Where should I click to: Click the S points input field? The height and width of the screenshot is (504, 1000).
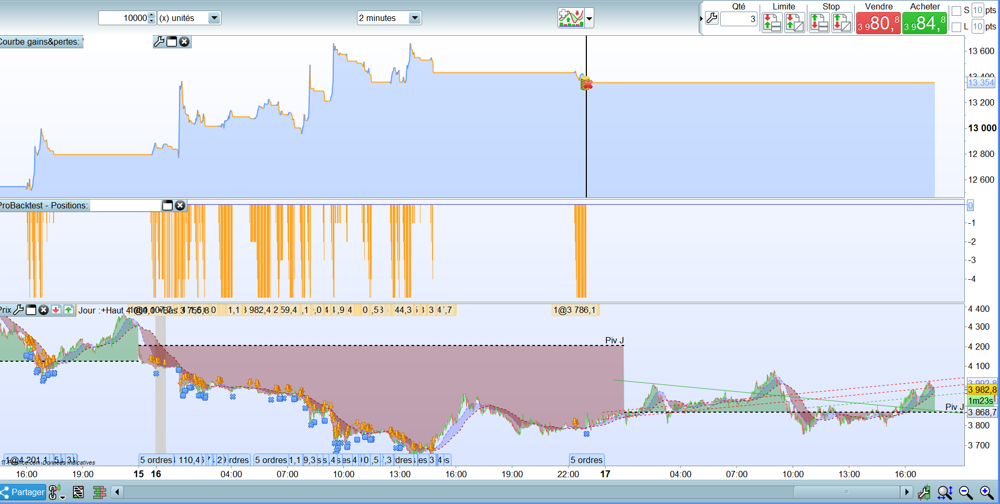click(x=977, y=10)
